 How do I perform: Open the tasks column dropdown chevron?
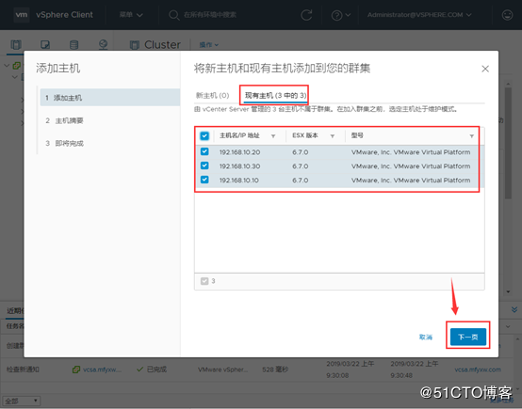[x=508, y=326]
